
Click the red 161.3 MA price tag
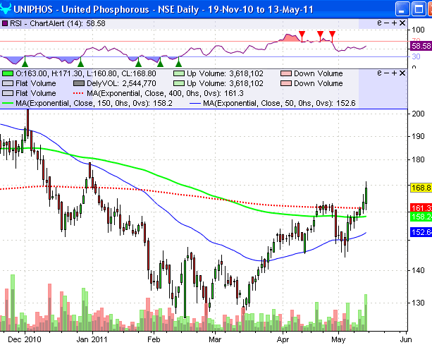(421, 207)
